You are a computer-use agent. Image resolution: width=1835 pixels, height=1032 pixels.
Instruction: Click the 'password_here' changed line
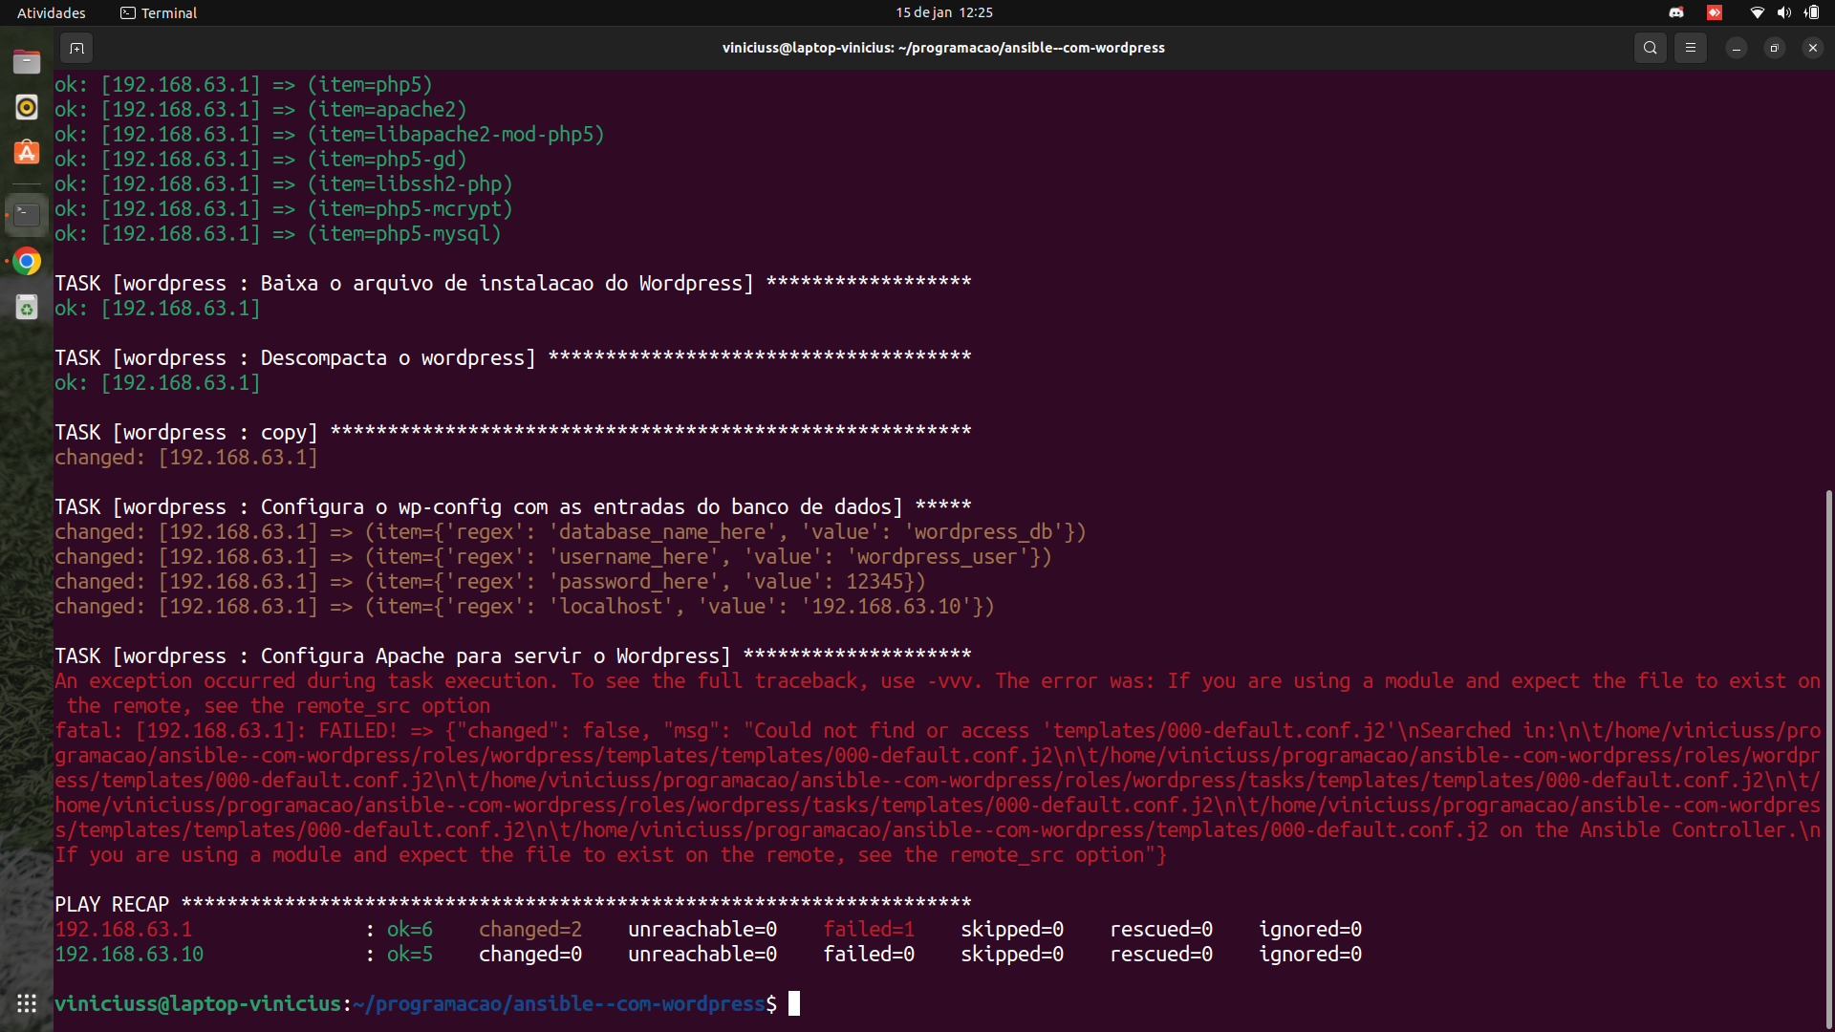pos(490,582)
